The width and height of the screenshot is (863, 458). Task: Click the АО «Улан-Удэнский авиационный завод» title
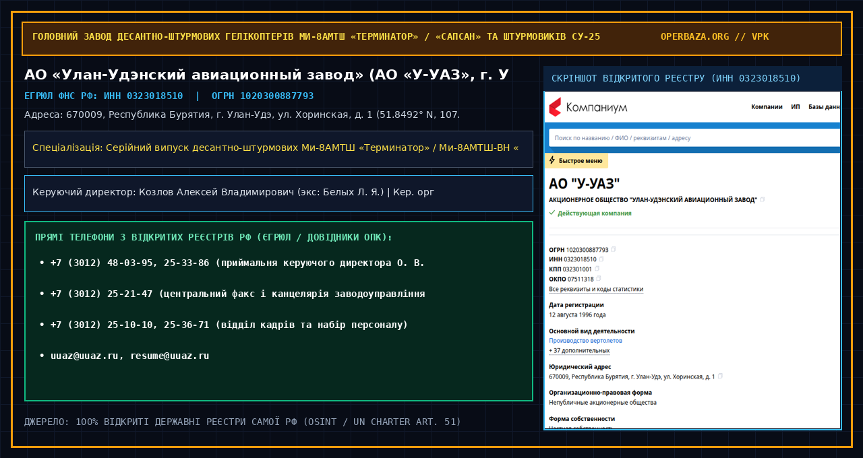pyautogui.click(x=266, y=75)
